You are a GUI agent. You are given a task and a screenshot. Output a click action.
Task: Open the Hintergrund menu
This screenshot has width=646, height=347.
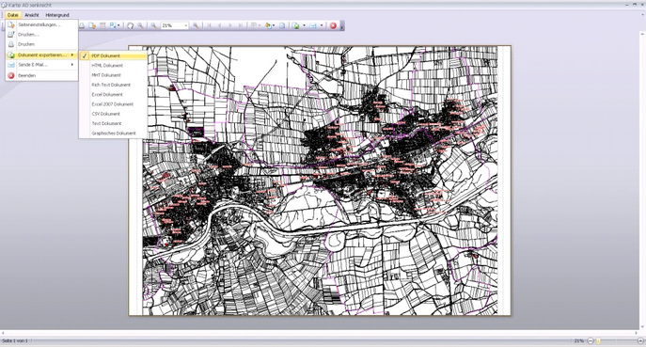coord(57,15)
